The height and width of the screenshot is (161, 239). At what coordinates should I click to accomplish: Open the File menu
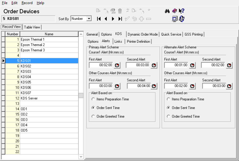click(x=5, y=3)
